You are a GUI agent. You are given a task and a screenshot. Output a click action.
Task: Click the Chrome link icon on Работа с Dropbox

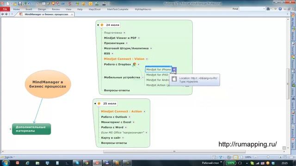[x=135, y=64]
